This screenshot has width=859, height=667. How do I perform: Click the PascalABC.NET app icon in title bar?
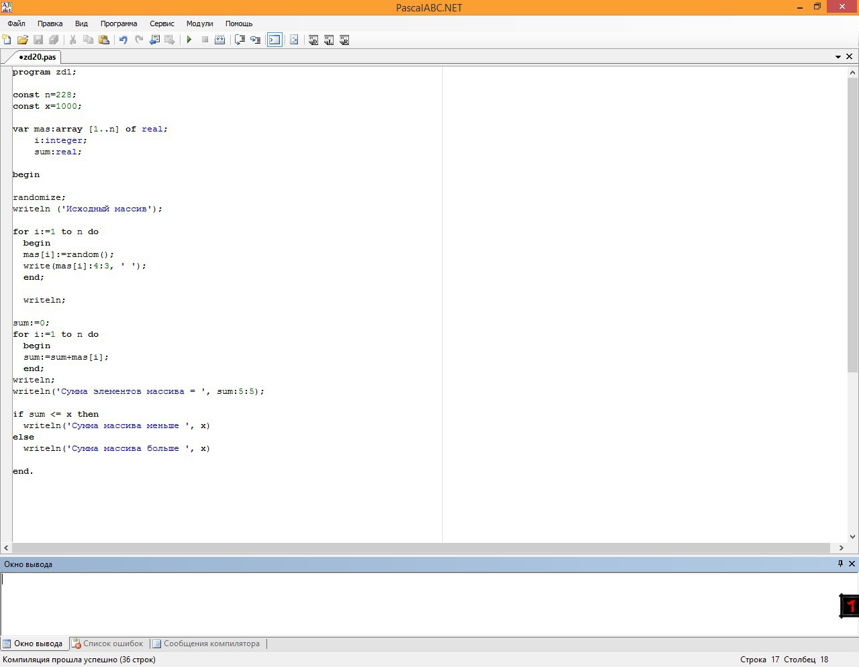[x=7, y=7]
